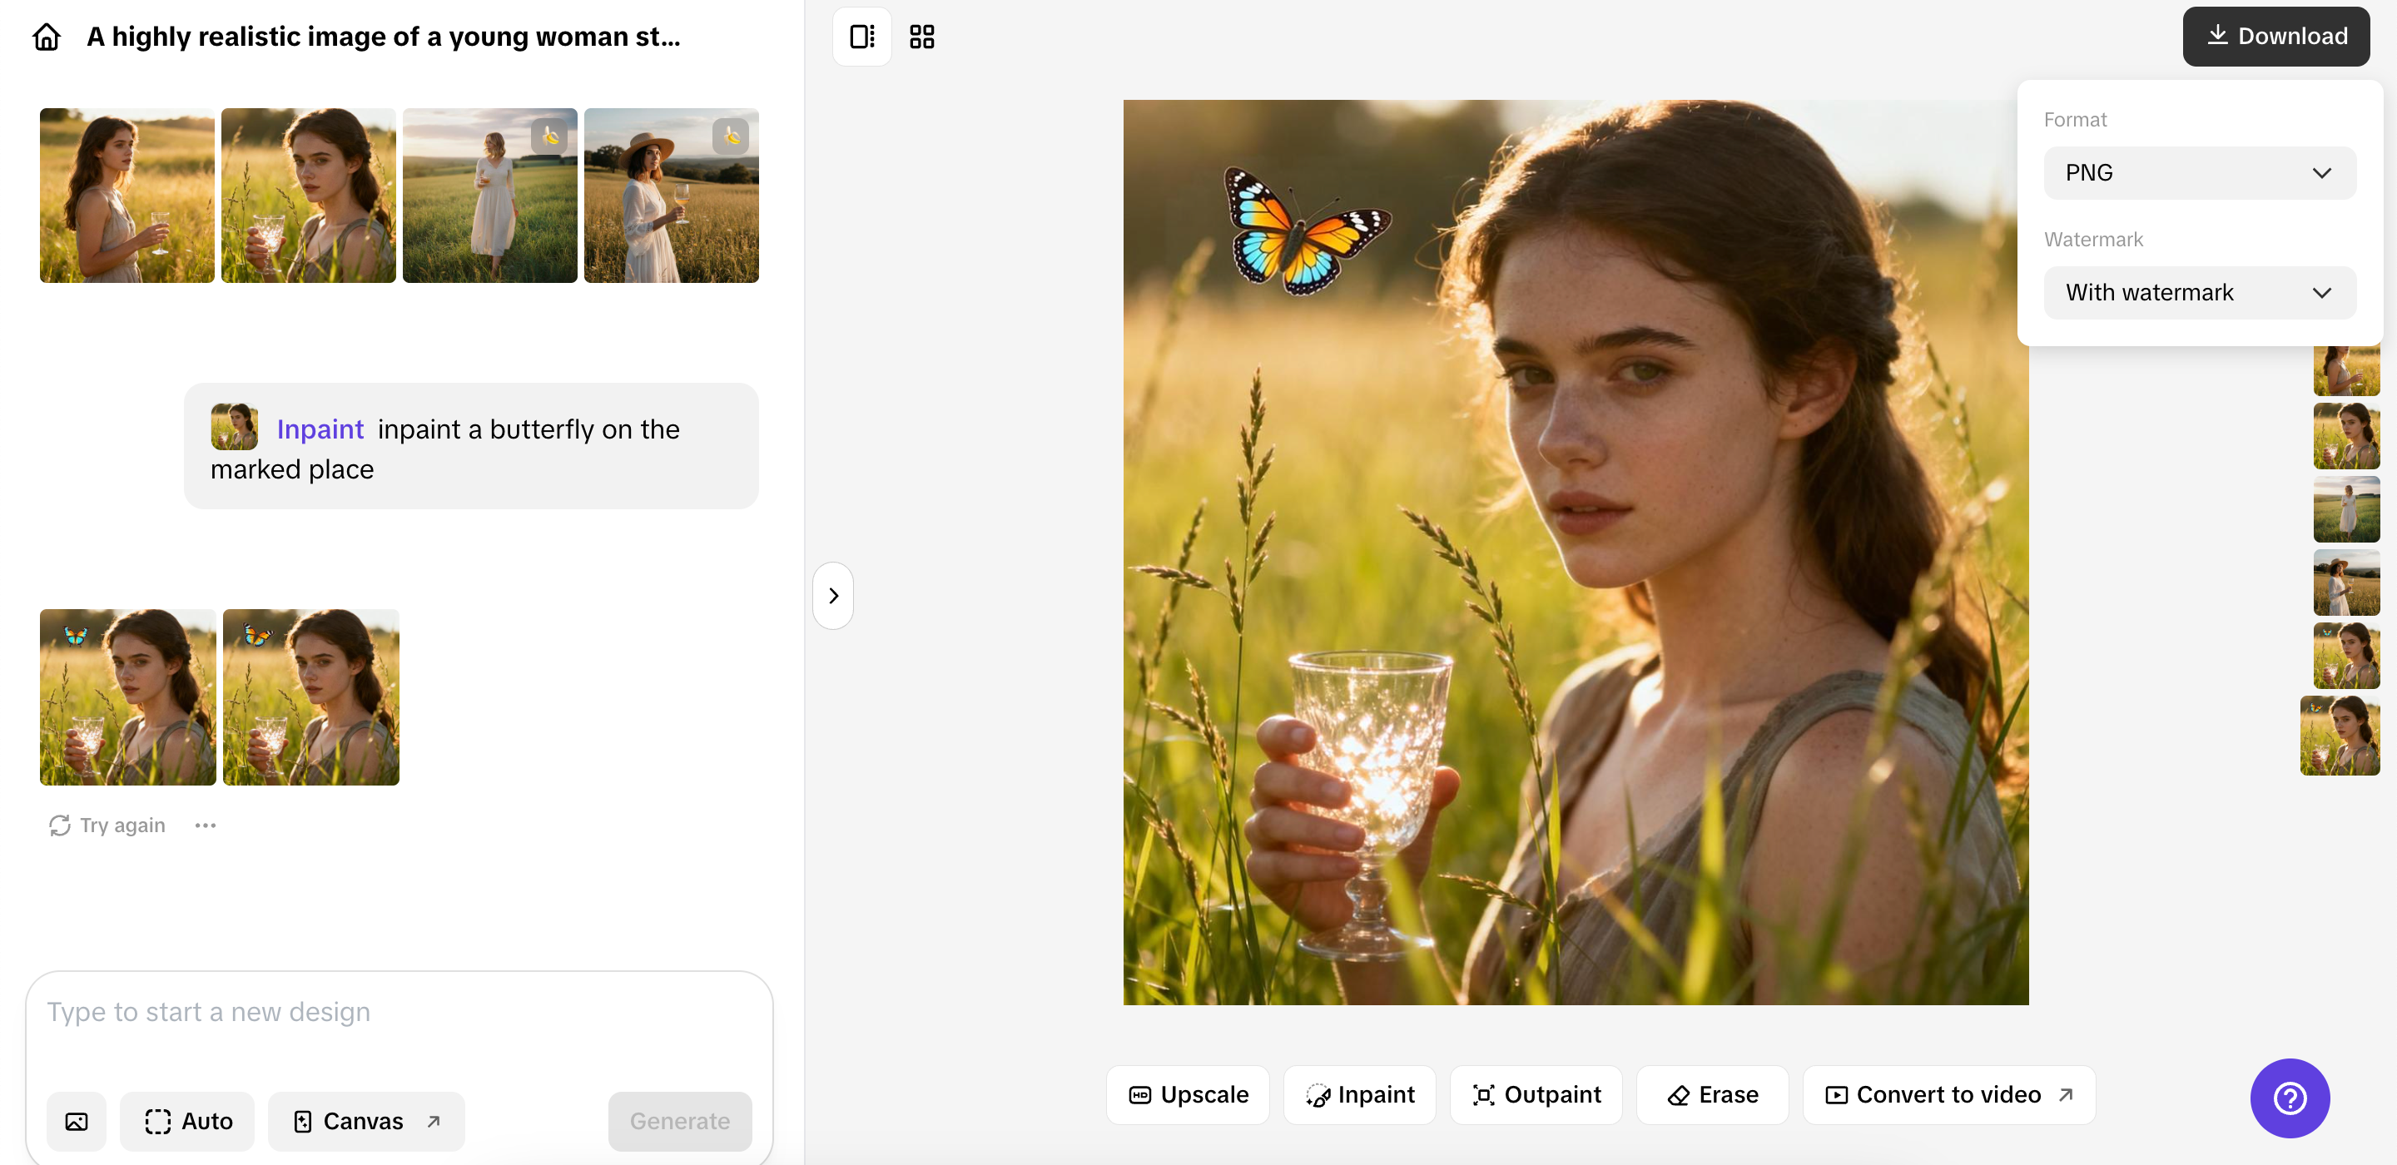Go to the home icon
The height and width of the screenshot is (1165, 2397).
tap(47, 37)
